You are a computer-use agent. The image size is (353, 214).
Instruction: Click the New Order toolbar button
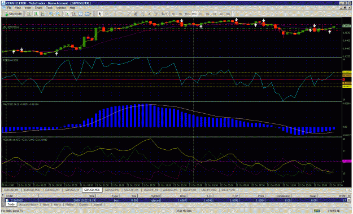tap(14, 14)
